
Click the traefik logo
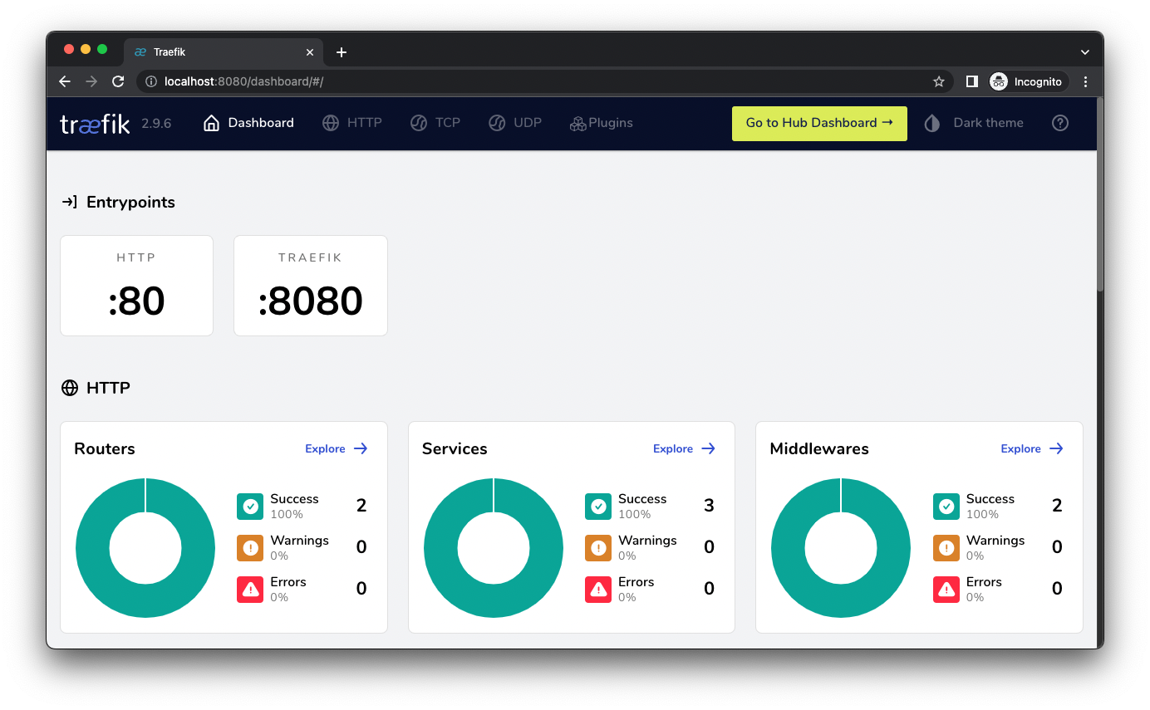(95, 124)
